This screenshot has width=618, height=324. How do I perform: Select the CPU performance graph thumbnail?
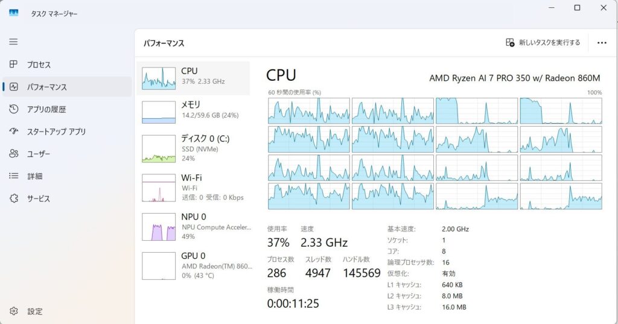coord(159,78)
